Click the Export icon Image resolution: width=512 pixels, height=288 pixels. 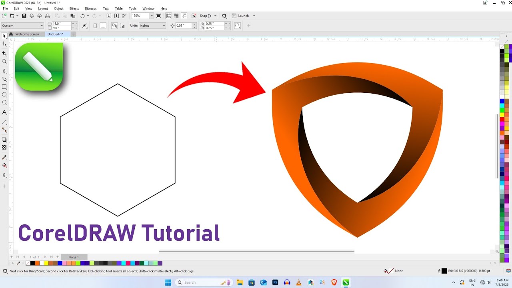(x=116, y=16)
